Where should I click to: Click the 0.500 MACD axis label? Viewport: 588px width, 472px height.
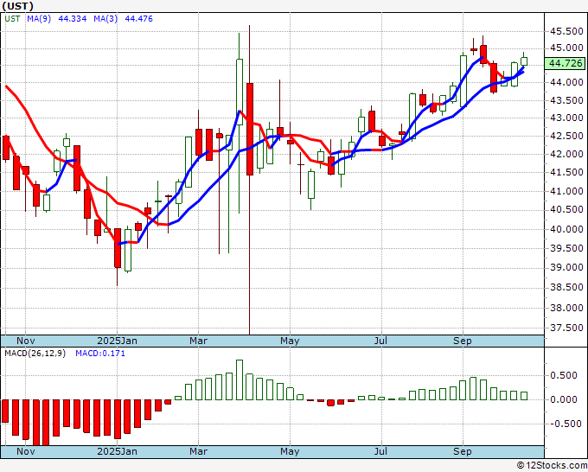pyautogui.click(x=564, y=376)
